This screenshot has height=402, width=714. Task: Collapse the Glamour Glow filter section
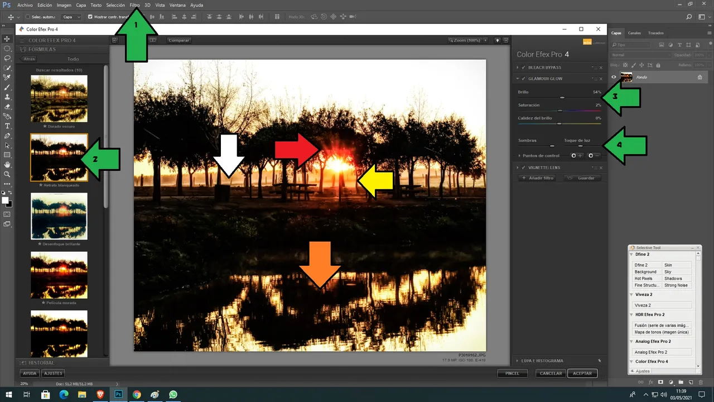[x=518, y=79]
